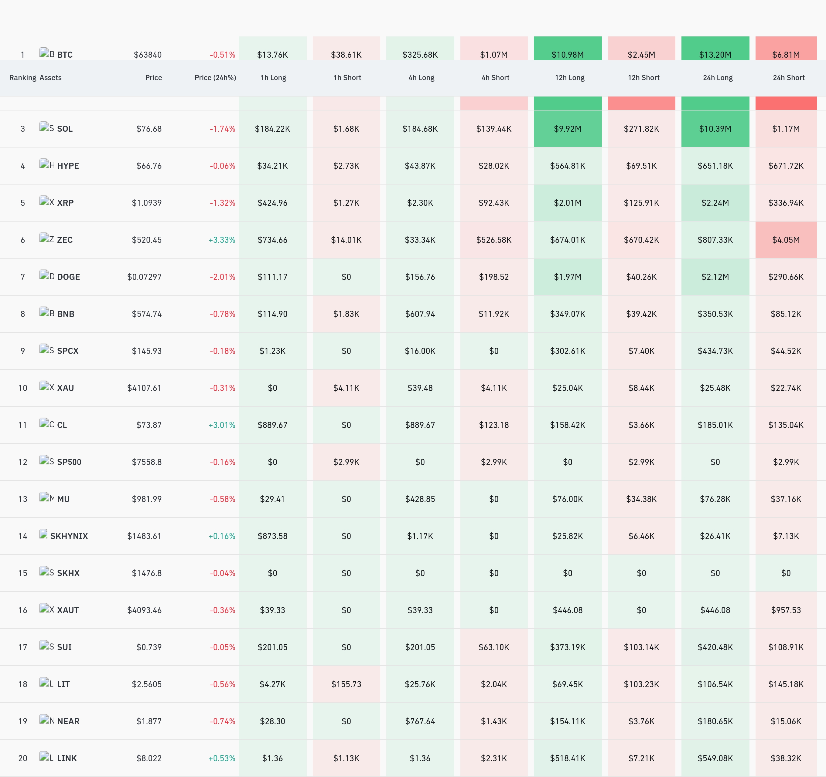Click ZEC 24h Short $4.05M cell
826x777 pixels.
(x=786, y=239)
